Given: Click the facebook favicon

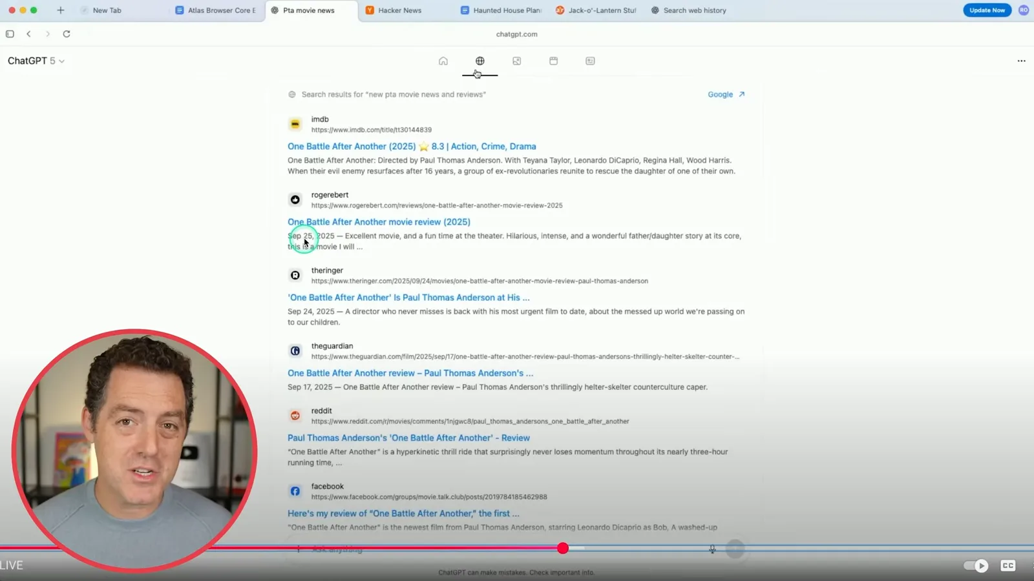Looking at the screenshot, I should point(295,491).
